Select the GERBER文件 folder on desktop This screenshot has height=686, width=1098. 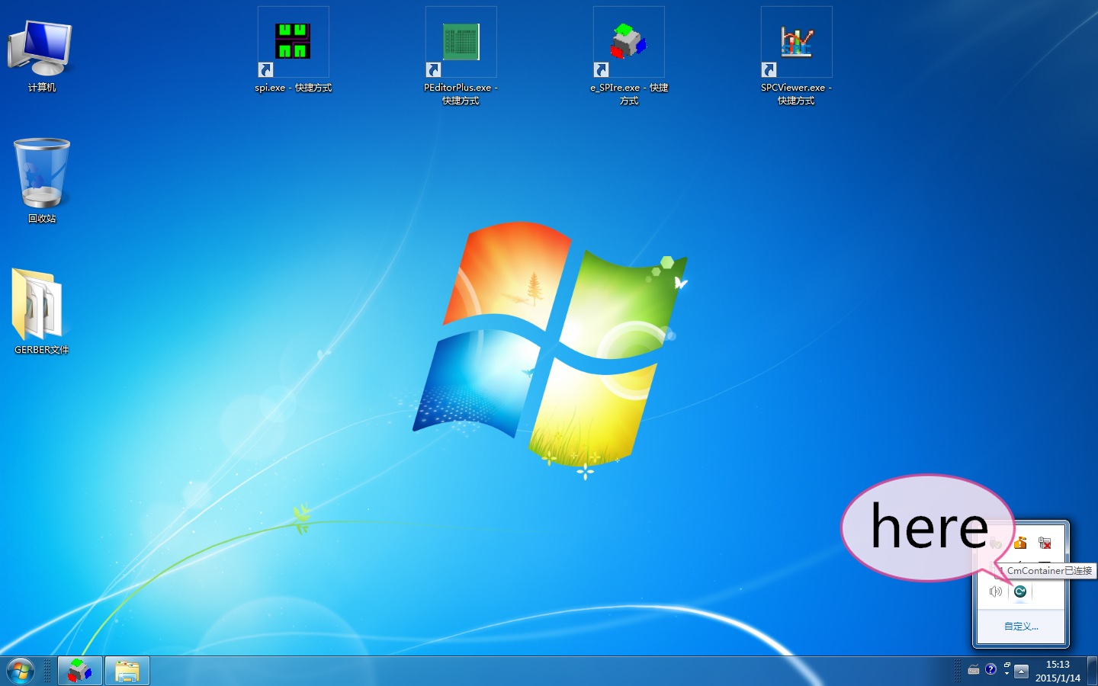click(40, 306)
